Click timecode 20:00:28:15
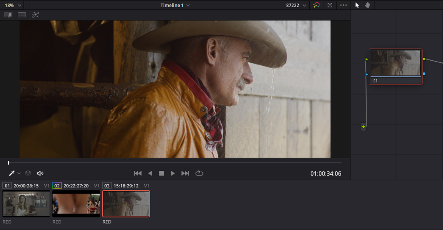The width and height of the screenshot is (443, 230). coord(26,186)
